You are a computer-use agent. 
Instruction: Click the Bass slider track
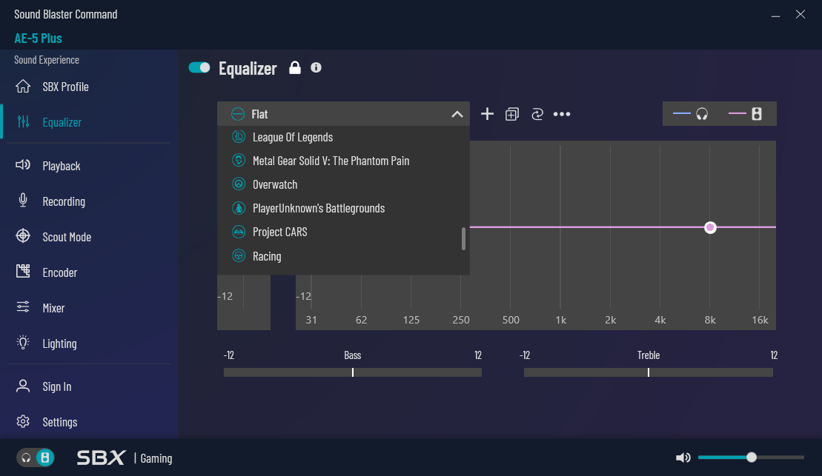352,372
